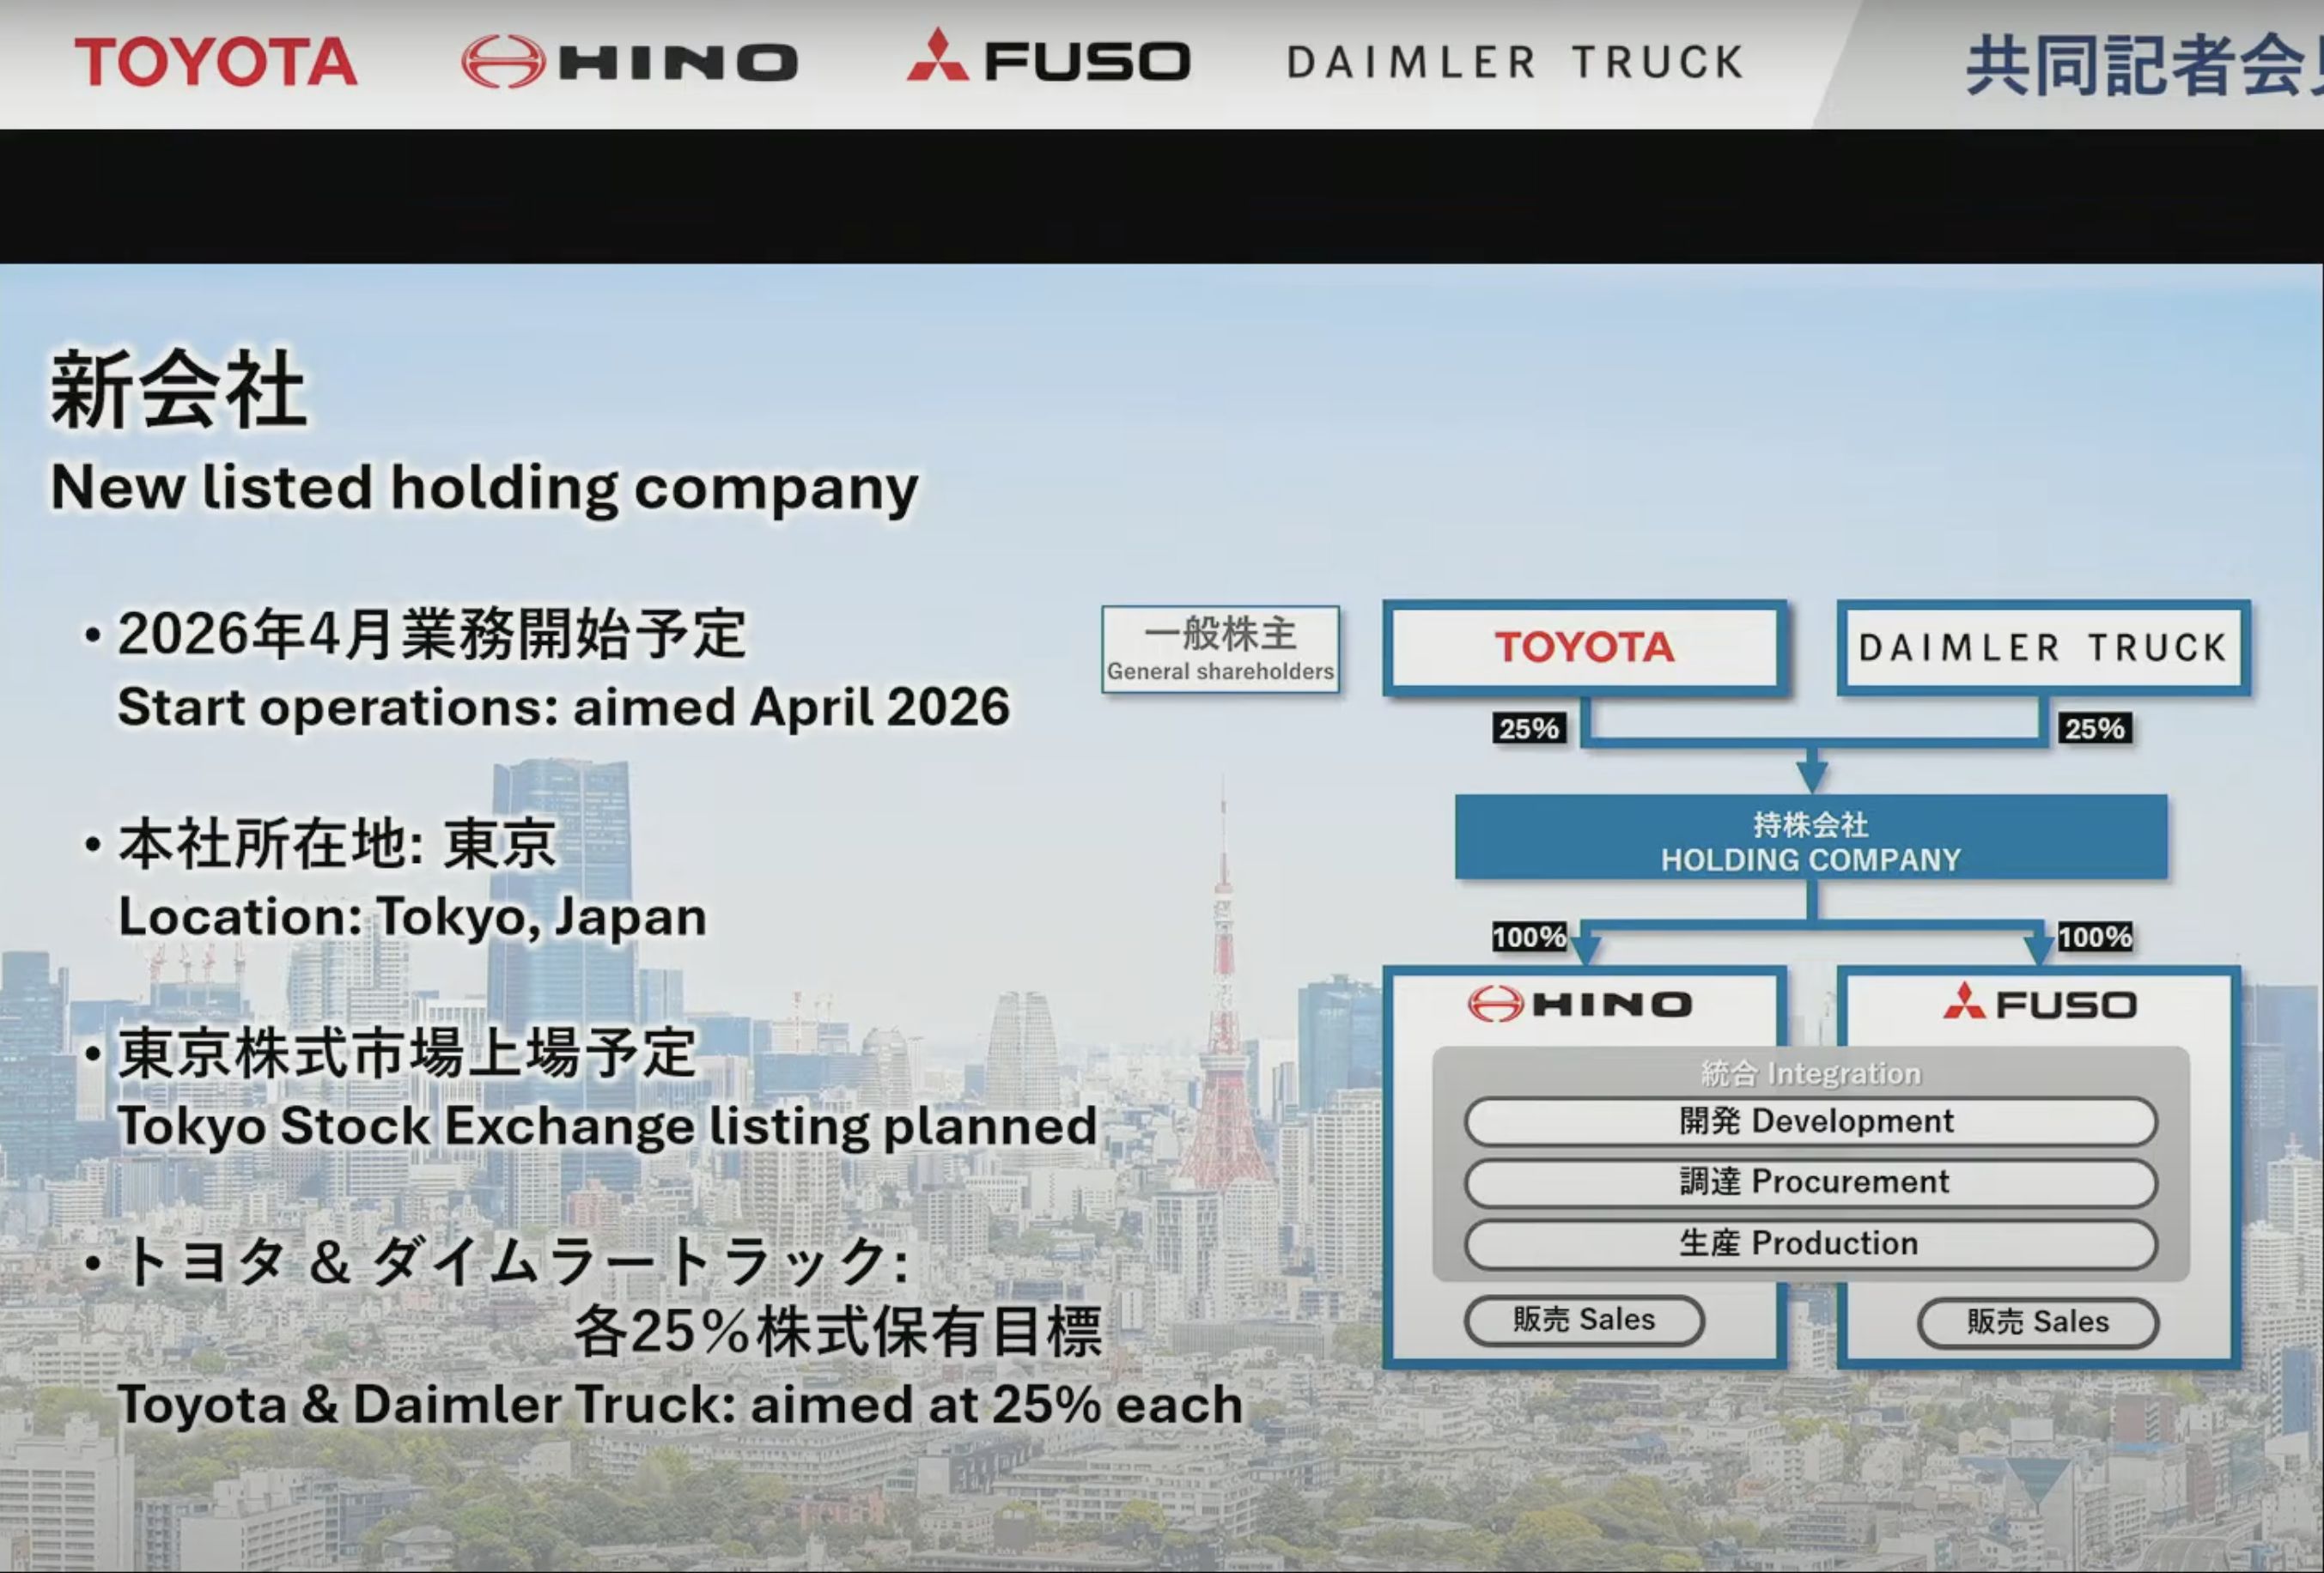Click the 25% label under Toyota box
Image resolution: width=2324 pixels, height=1573 pixels.
point(1528,728)
